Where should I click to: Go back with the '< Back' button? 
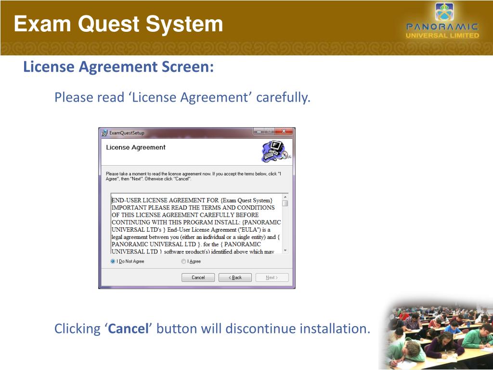235,277
